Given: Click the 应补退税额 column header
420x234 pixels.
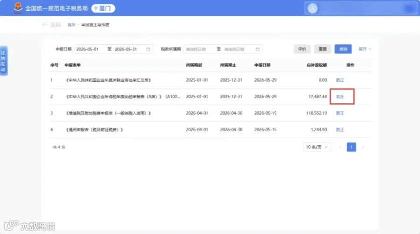Looking at the screenshot, I should coord(316,65).
